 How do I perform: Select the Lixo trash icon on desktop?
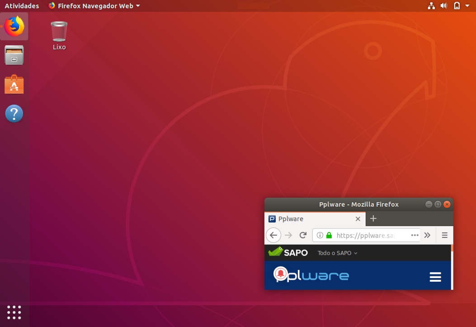pos(59,36)
